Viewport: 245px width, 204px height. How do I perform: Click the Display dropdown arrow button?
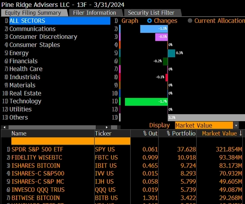[x=236, y=126]
